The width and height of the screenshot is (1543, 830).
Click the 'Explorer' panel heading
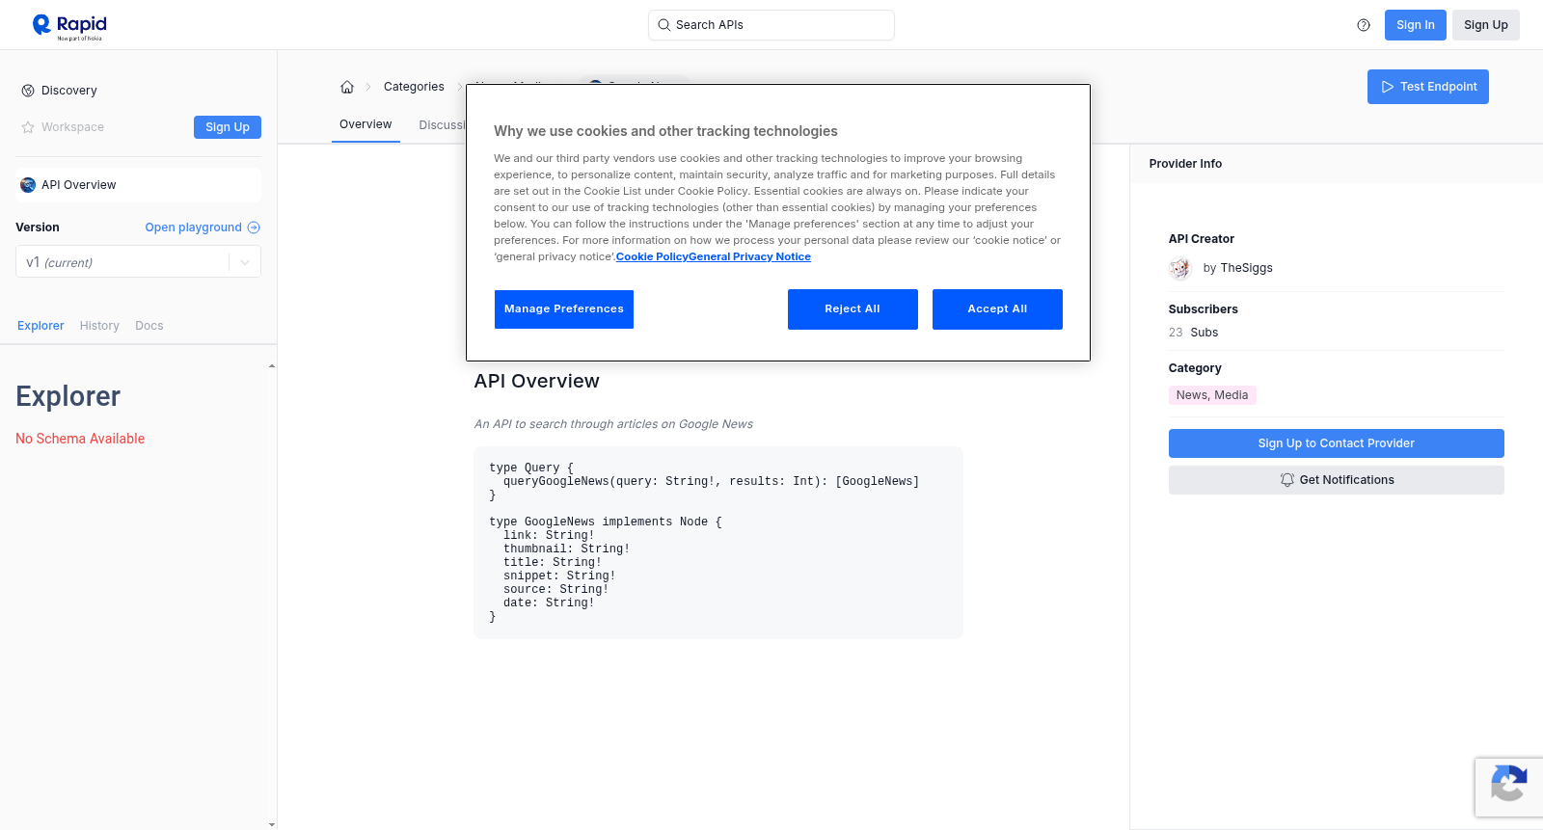[x=68, y=397]
